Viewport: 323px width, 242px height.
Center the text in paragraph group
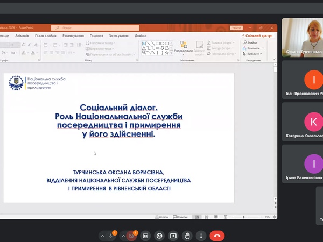pos(52,53)
